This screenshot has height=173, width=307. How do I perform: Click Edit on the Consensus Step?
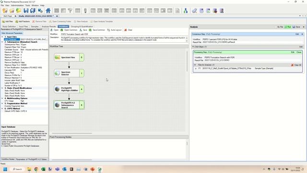[297, 34]
